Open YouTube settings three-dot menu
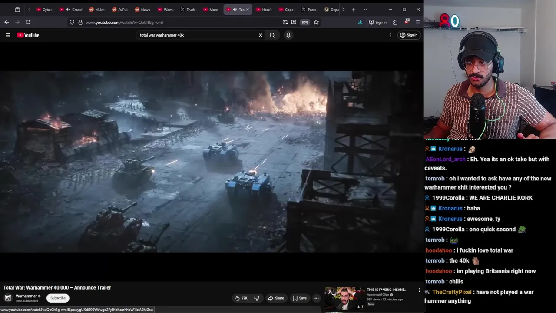The height and width of the screenshot is (313, 556). click(x=391, y=35)
